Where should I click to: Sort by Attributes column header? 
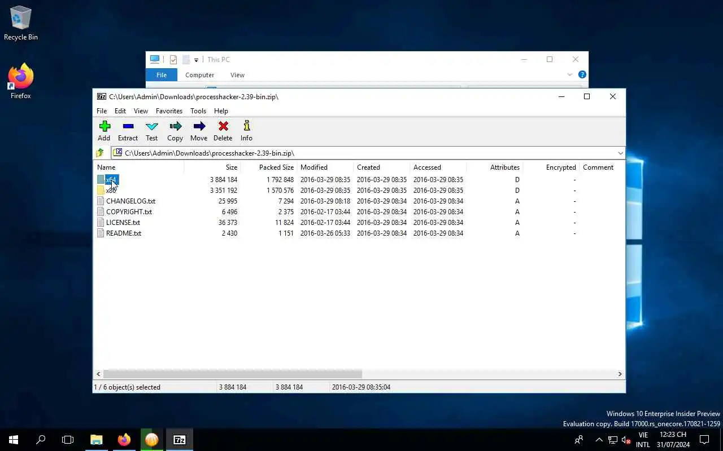coord(495,167)
